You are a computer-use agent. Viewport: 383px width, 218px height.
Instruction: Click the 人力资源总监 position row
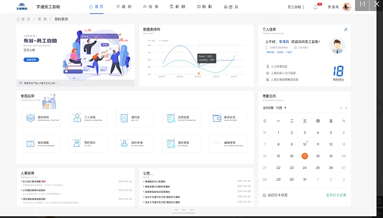pos(277,66)
